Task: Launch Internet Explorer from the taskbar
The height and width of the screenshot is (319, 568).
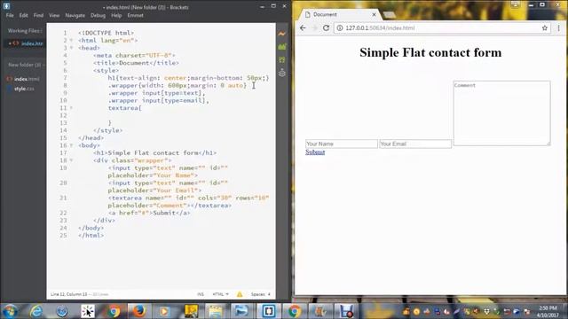Action: coord(35,311)
